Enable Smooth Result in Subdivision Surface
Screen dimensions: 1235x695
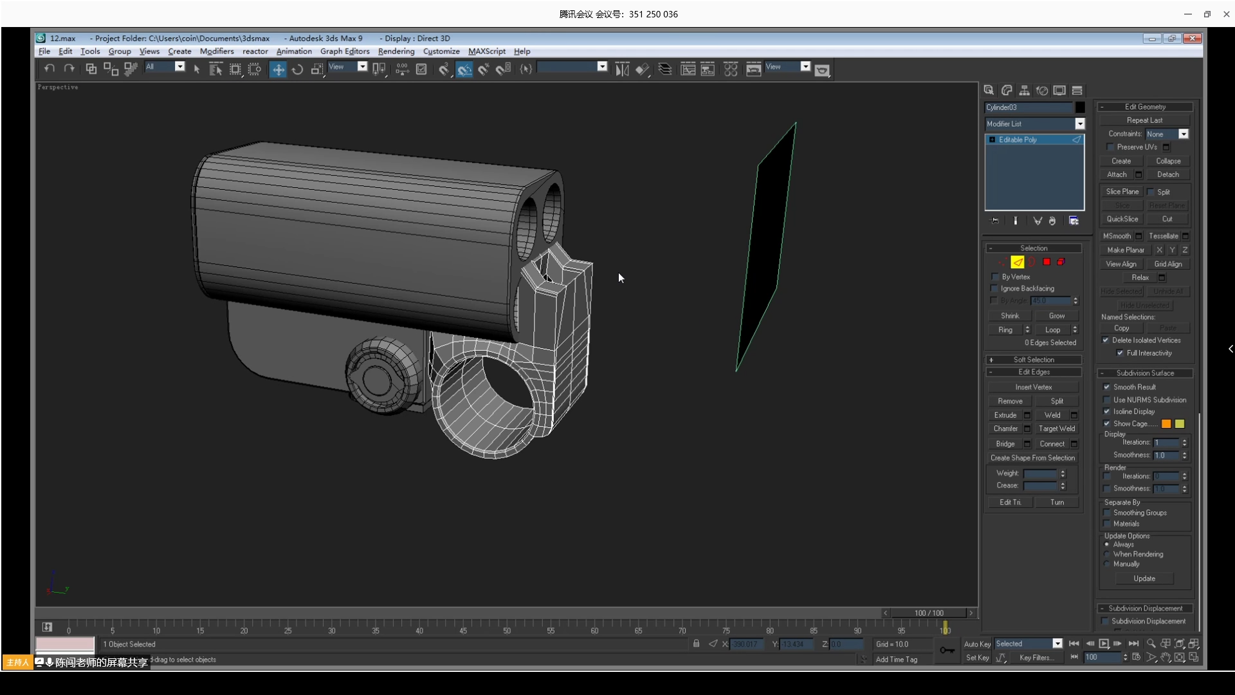pyautogui.click(x=1106, y=387)
